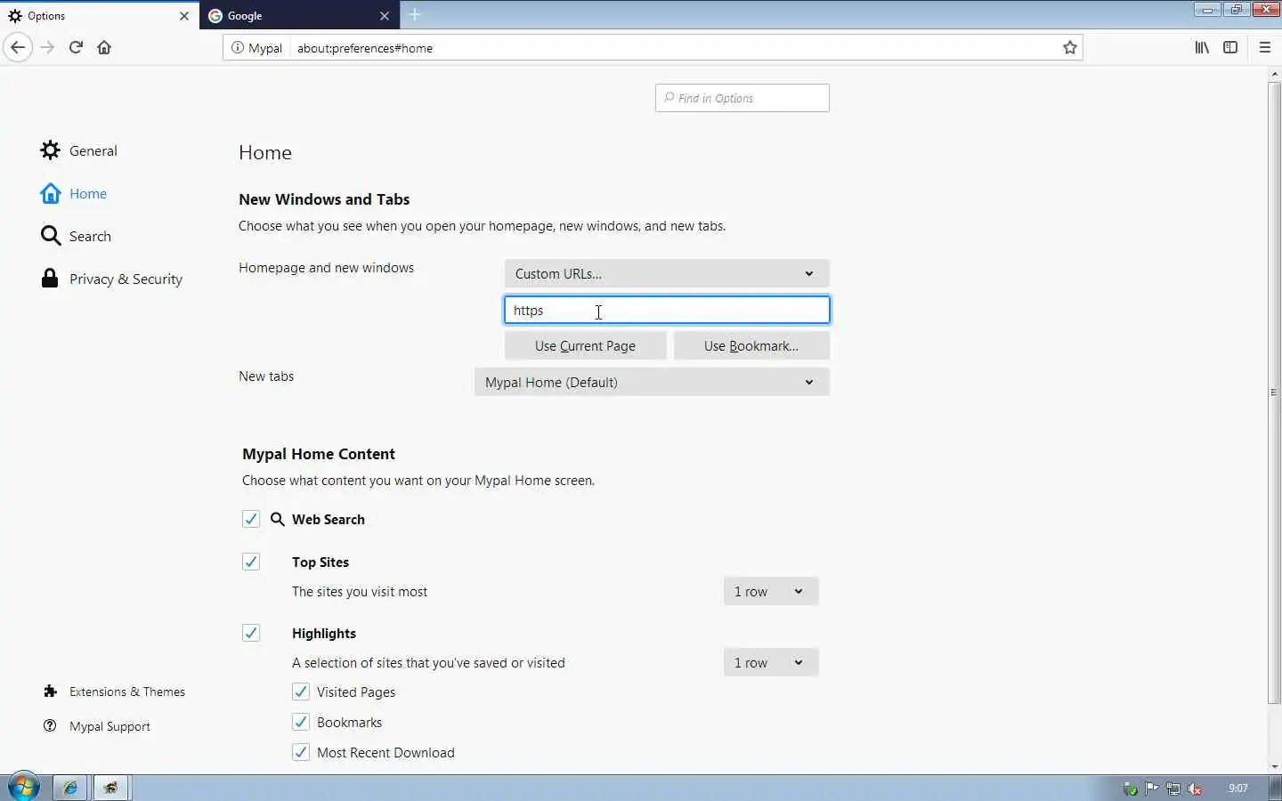Open the Windows Start menu
1282x801 pixels.
[x=24, y=788]
